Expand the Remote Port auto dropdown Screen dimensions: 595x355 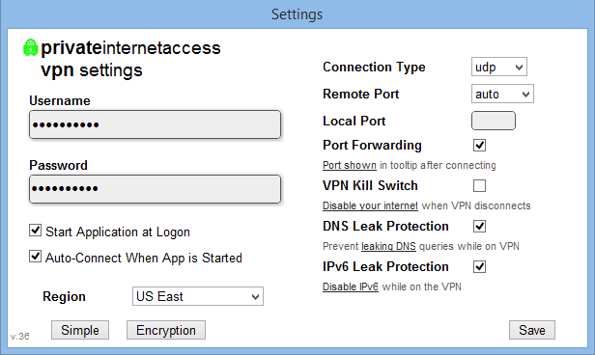tap(502, 94)
